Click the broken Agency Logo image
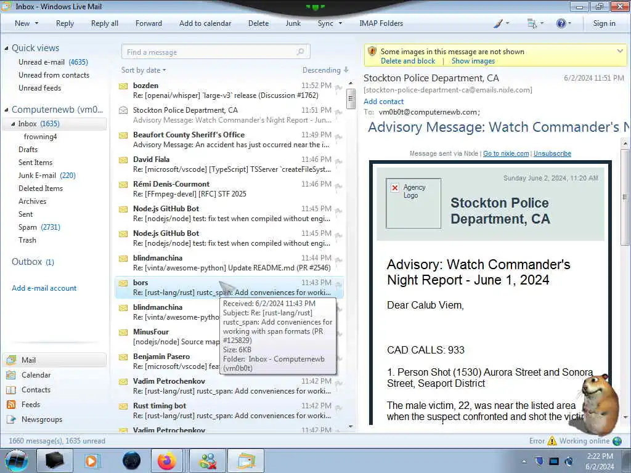The height and width of the screenshot is (473, 631). click(413, 203)
